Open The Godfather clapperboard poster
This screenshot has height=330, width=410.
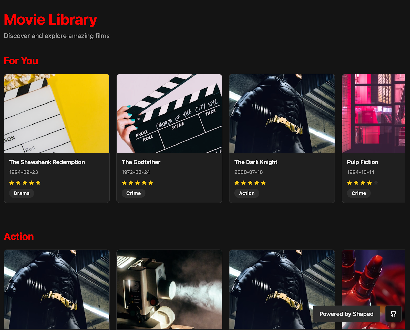tap(169, 114)
